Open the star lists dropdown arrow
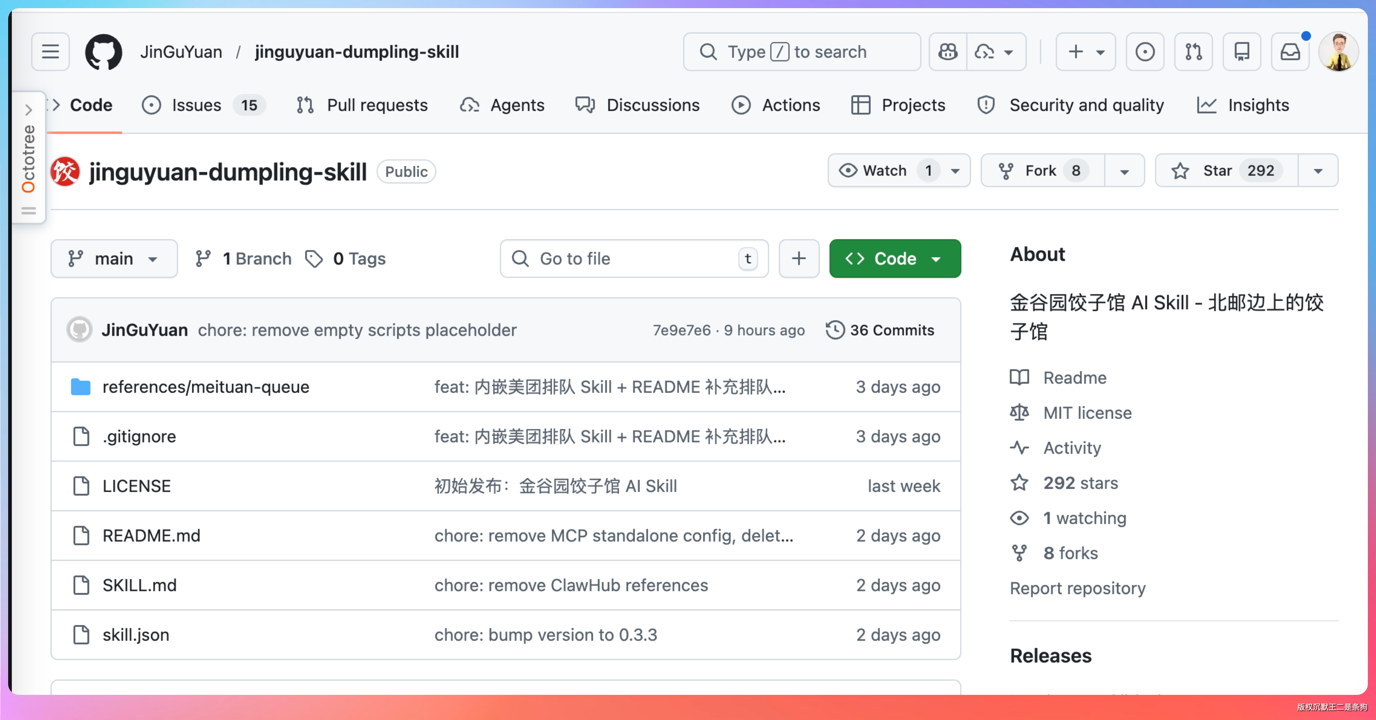This screenshot has height=720, width=1376. click(x=1318, y=171)
